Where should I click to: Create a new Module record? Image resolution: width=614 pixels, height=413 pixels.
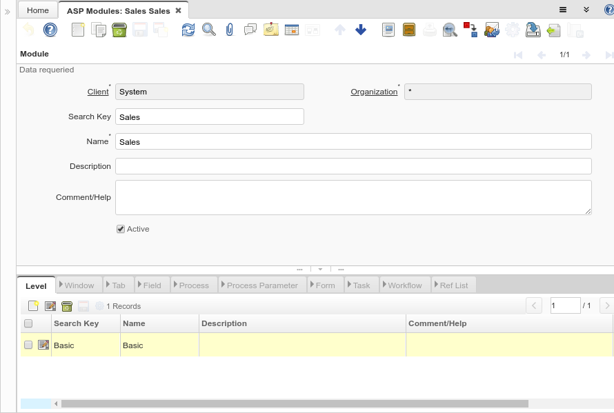pos(78,30)
